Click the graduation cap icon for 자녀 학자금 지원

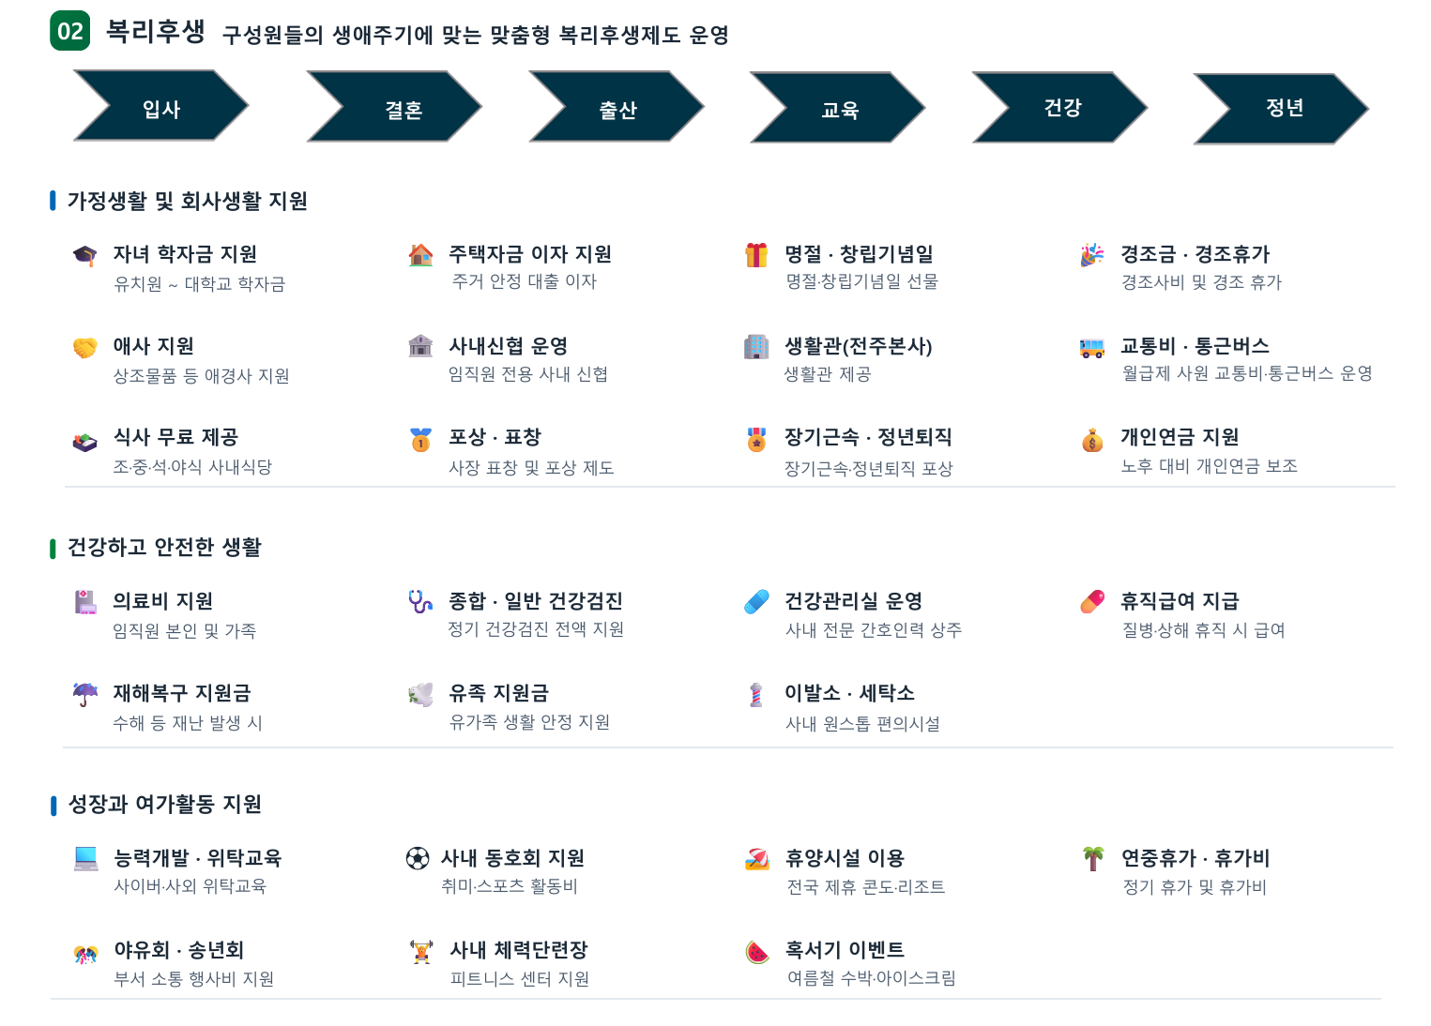(85, 255)
